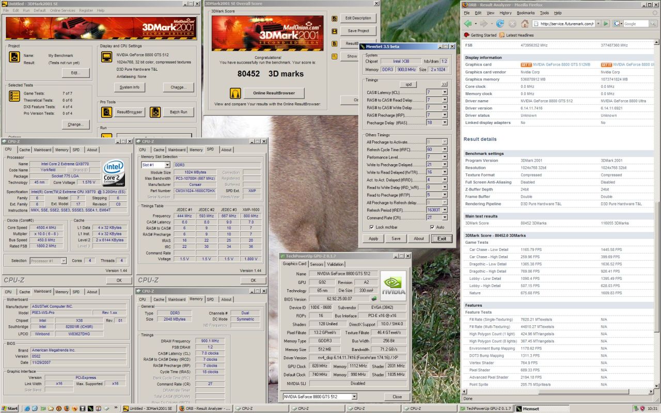661x413 pixels.
Task: Open Online Services menu in 3DMark2001
Action: [62, 10]
